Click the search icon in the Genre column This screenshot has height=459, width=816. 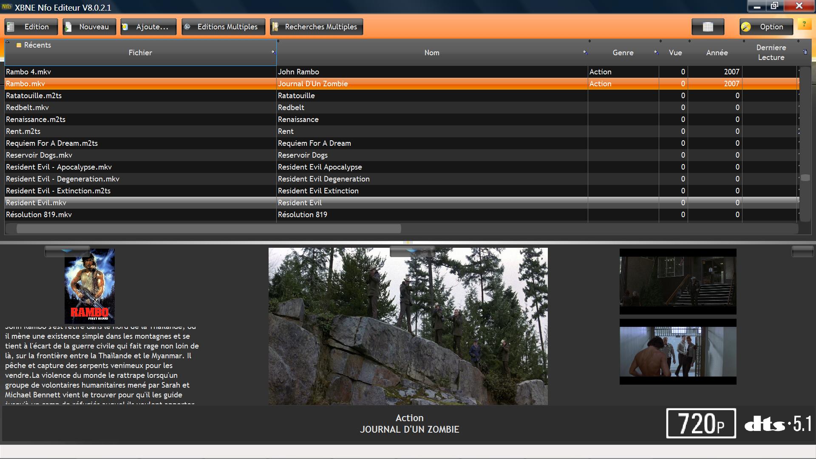656,52
